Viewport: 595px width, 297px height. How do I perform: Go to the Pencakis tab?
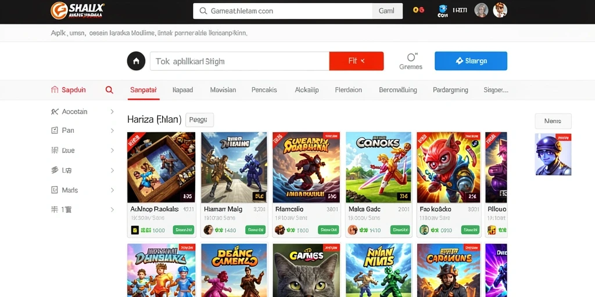pyautogui.click(x=264, y=90)
